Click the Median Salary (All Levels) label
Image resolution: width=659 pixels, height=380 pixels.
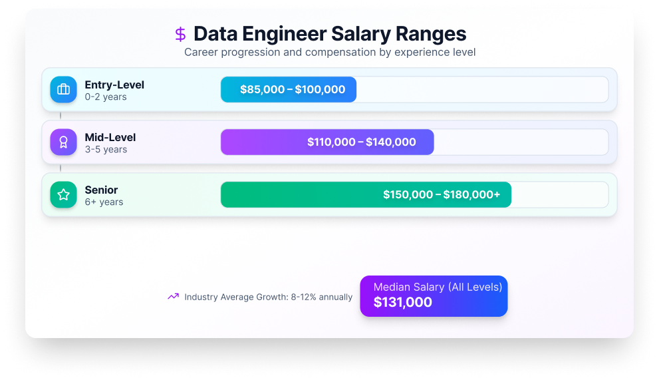pyautogui.click(x=438, y=287)
